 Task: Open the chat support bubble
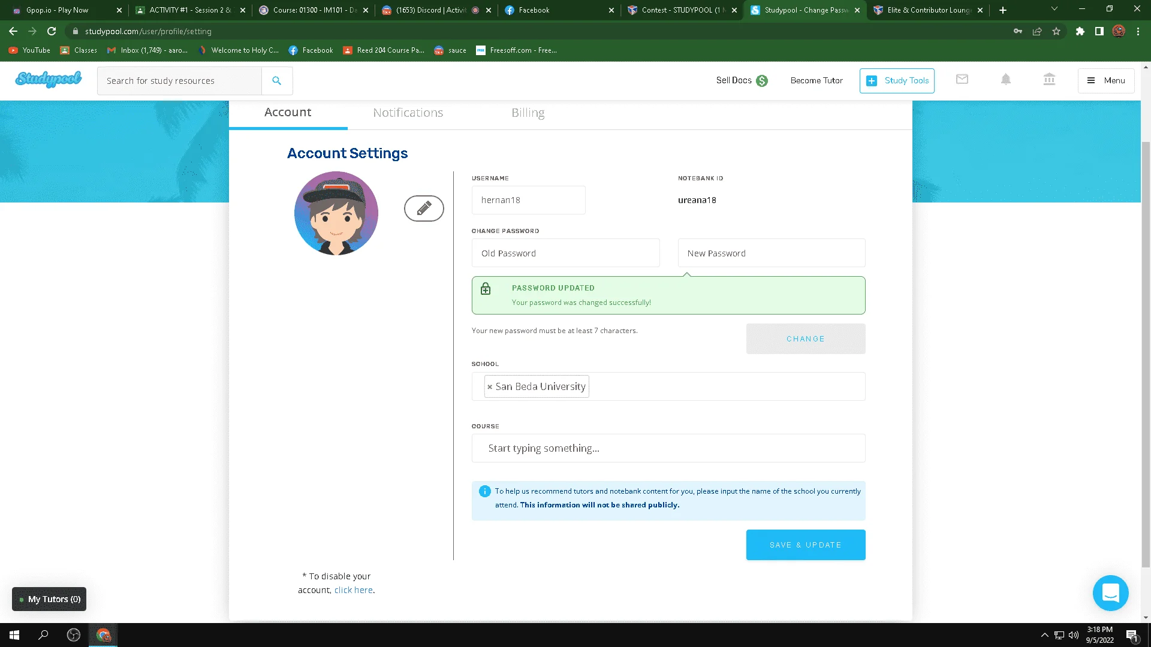tap(1110, 592)
